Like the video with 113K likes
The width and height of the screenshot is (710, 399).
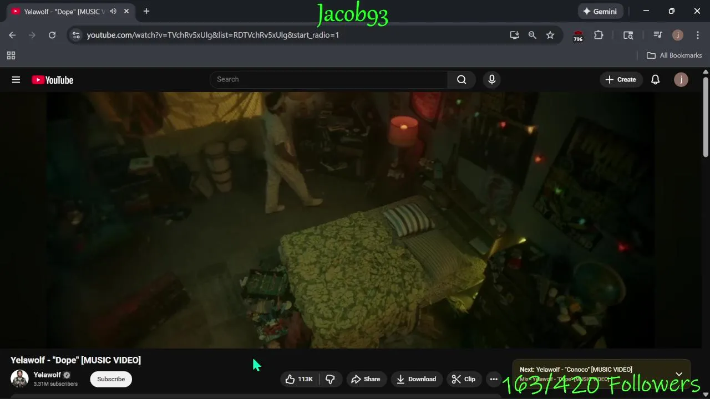(x=300, y=379)
